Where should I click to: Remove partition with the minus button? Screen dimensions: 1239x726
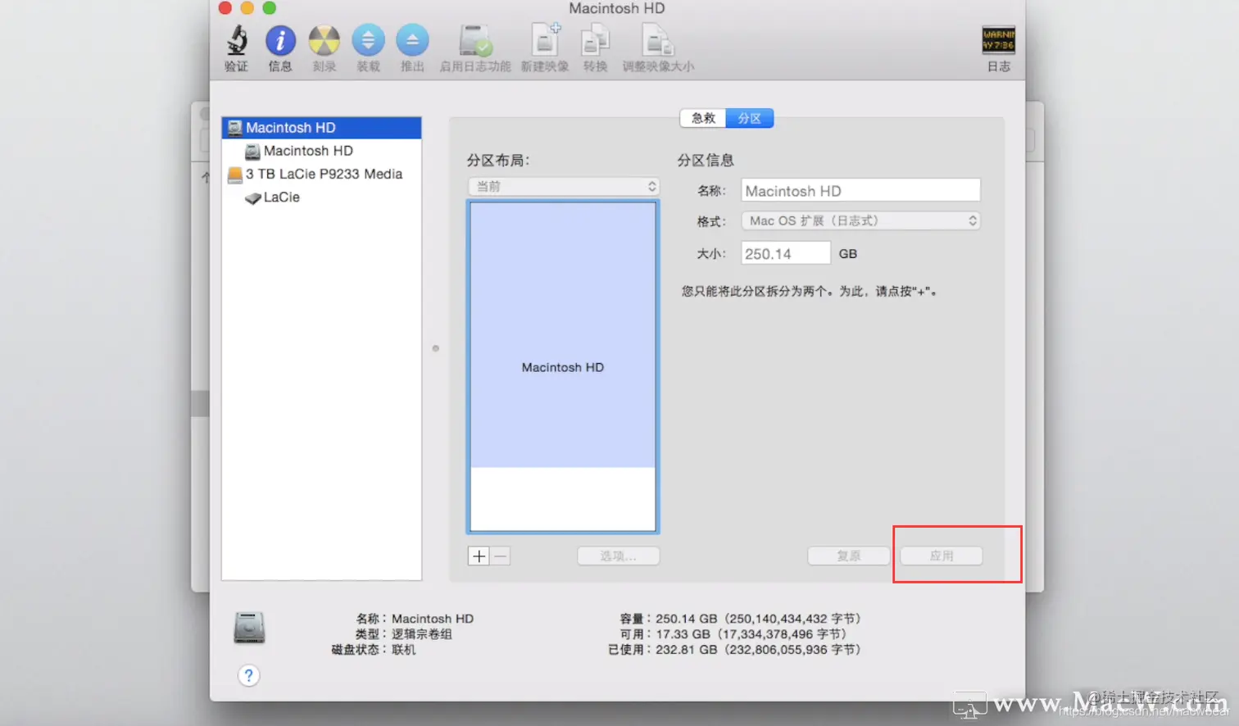[x=500, y=556]
